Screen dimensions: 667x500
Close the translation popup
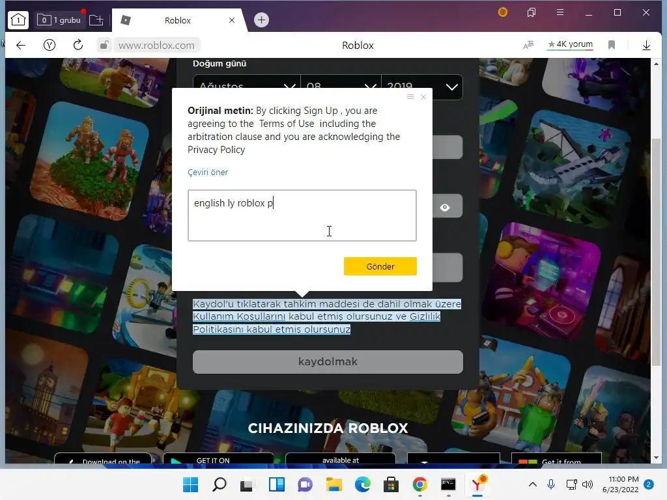[423, 97]
